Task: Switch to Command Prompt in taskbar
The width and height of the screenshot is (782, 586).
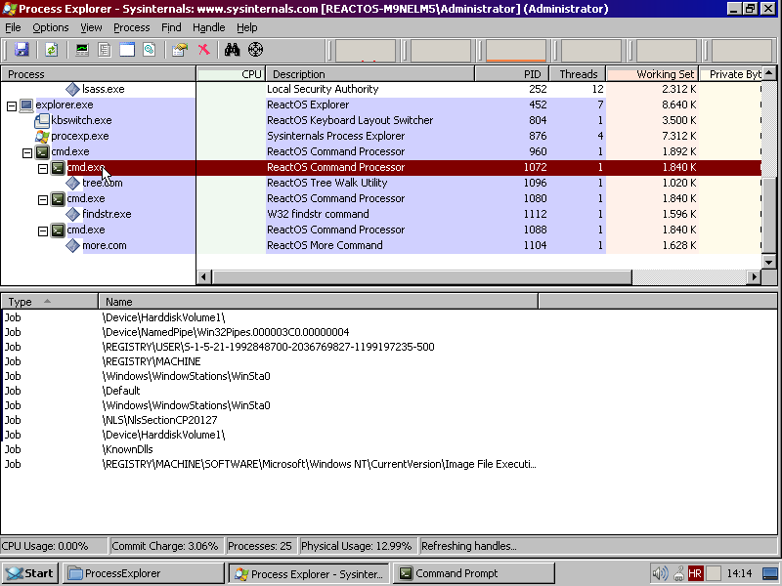Action: click(474, 573)
